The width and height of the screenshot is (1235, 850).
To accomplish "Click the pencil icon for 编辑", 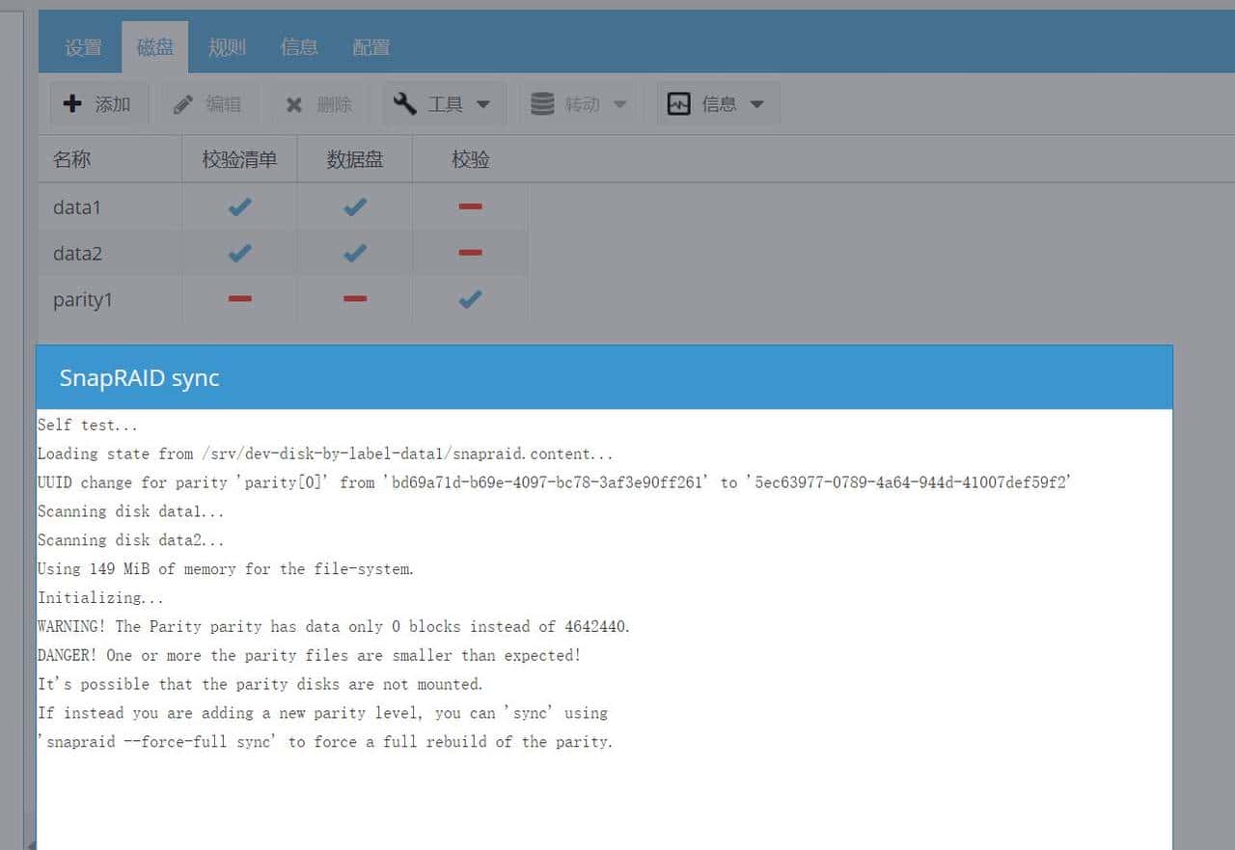I will click(183, 104).
